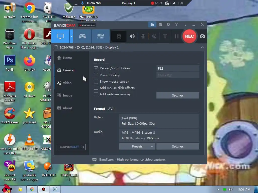Open the 'chrome but normal' Chrome desktop icon
The width and height of the screenshot is (258, 193).
[x=29, y=13]
